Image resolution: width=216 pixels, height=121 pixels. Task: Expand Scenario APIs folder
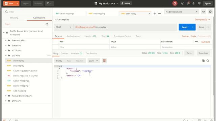[6, 40]
